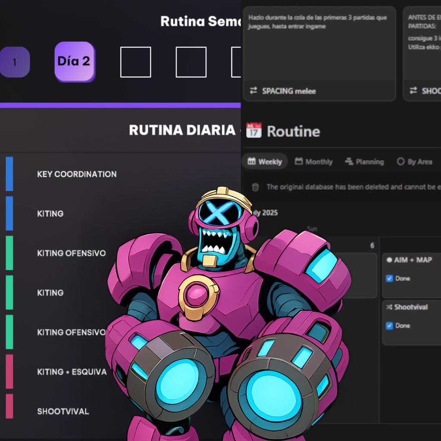
Task: Open the SPACING melee relation link
Action: click(289, 91)
